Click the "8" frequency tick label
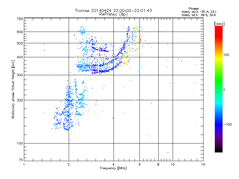This screenshot has height=179, width=239. (x=158, y=164)
